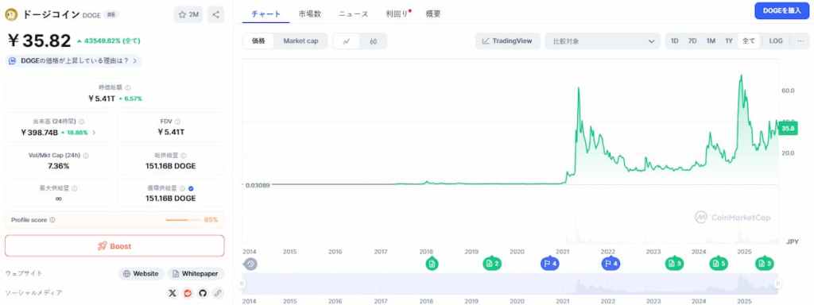Click the 35.8 current price label on chart
Image resolution: width=814 pixels, height=305 pixels.
coord(789,128)
